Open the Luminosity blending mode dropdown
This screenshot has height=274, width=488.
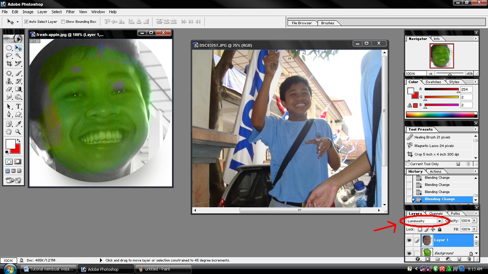point(439,221)
